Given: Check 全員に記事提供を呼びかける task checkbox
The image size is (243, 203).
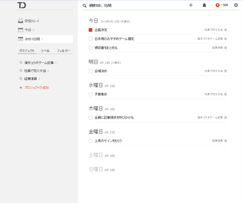Looking at the screenshot, I should pyautogui.click(x=90, y=118).
